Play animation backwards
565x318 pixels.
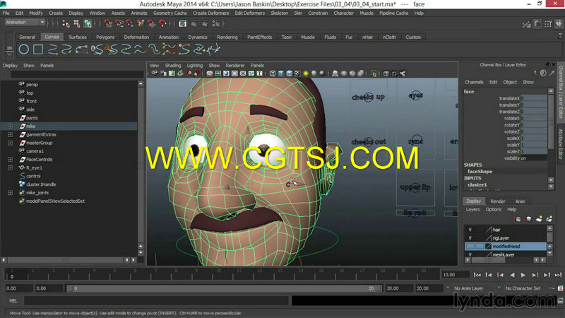pos(512,275)
